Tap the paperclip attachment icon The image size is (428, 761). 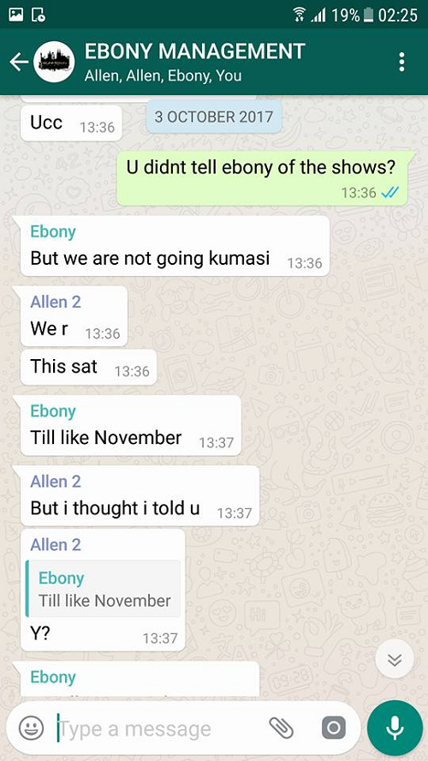click(x=281, y=728)
